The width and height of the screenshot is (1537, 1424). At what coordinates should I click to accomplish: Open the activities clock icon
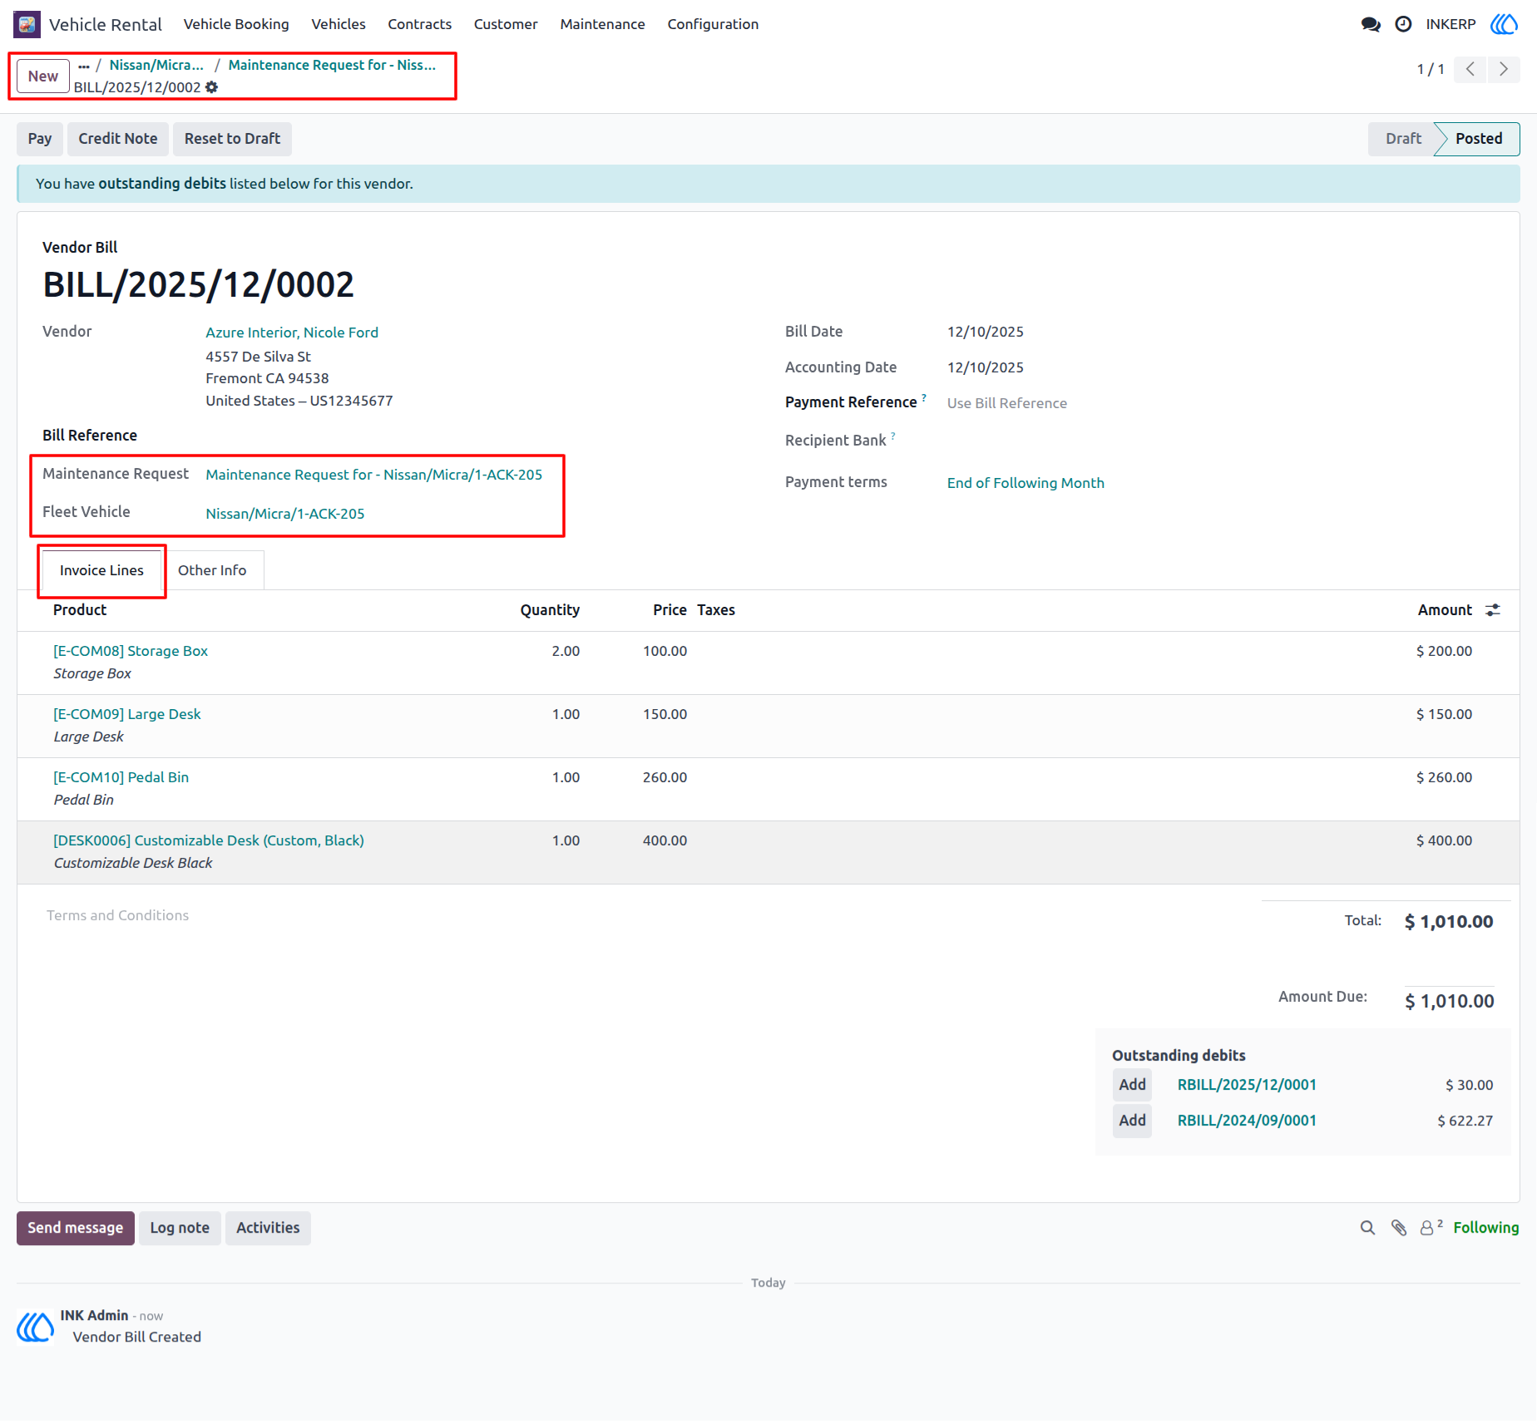pyautogui.click(x=1403, y=24)
